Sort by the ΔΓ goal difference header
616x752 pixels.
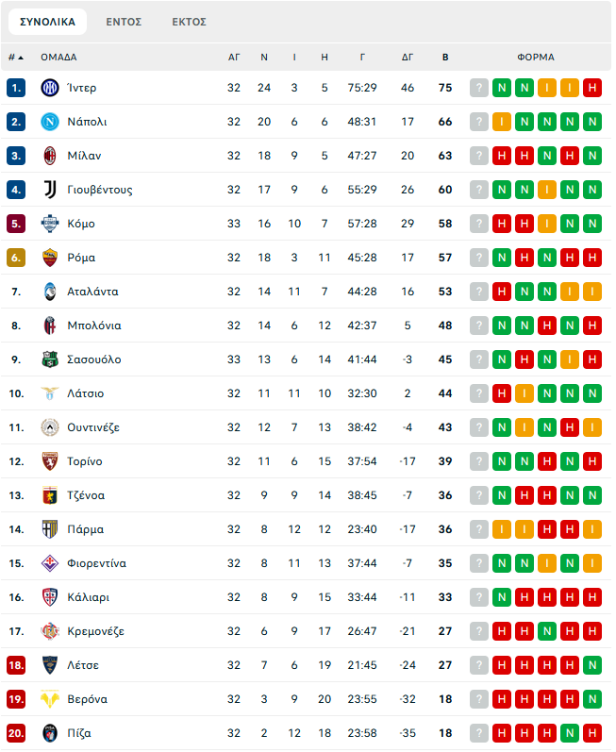click(x=408, y=58)
